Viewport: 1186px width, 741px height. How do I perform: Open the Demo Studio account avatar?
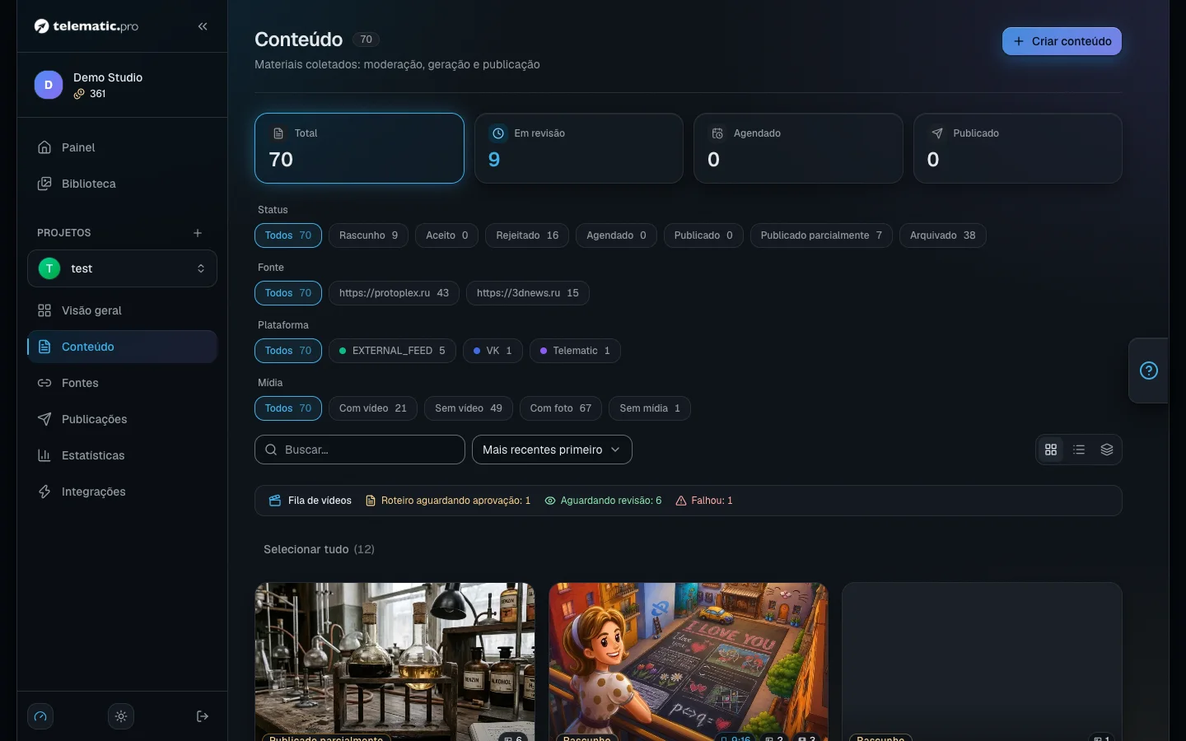[49, 85]
